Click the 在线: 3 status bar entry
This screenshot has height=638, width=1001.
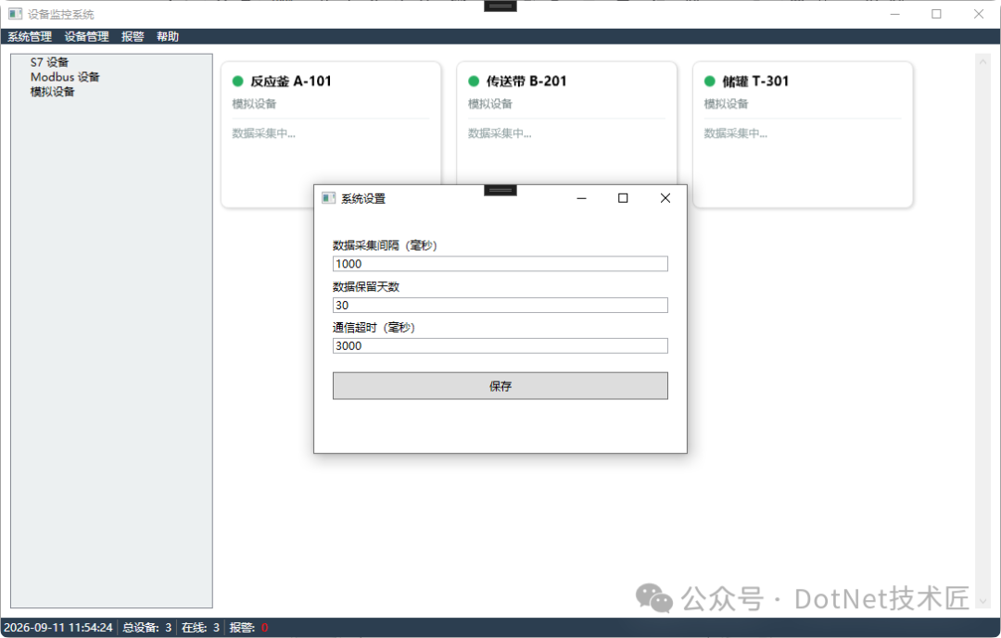click(200, 628)
